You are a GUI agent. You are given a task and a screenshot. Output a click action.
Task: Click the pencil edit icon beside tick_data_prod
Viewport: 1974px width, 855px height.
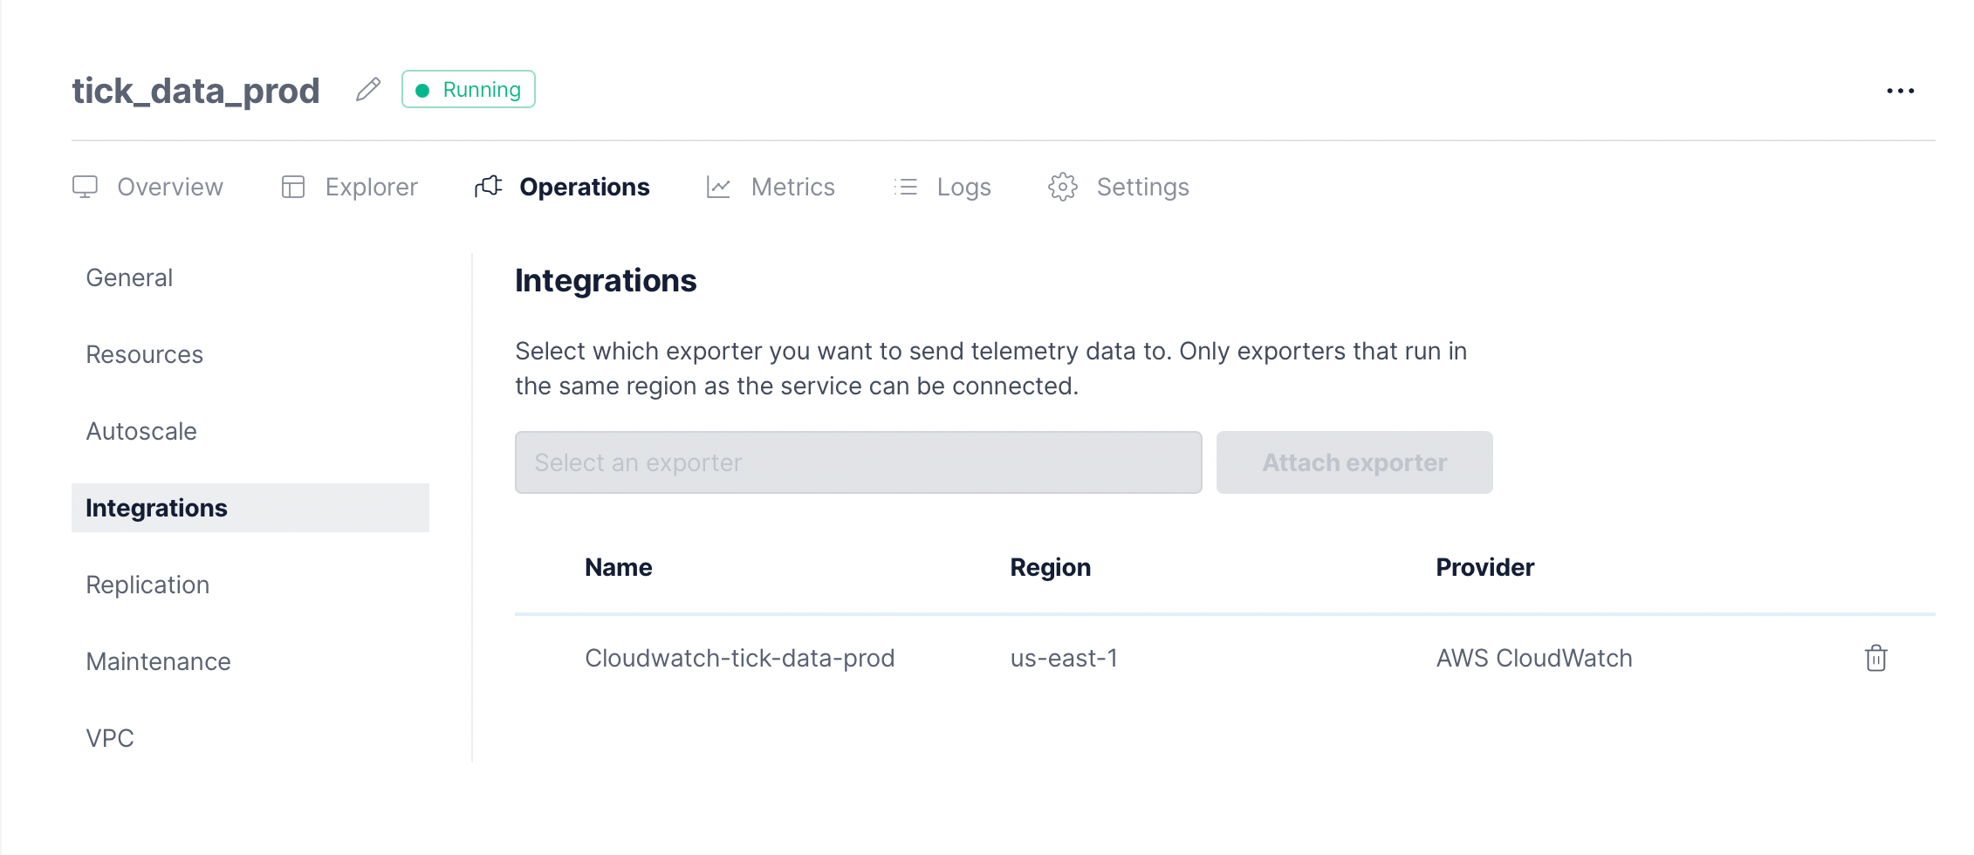tap(368, 90)
